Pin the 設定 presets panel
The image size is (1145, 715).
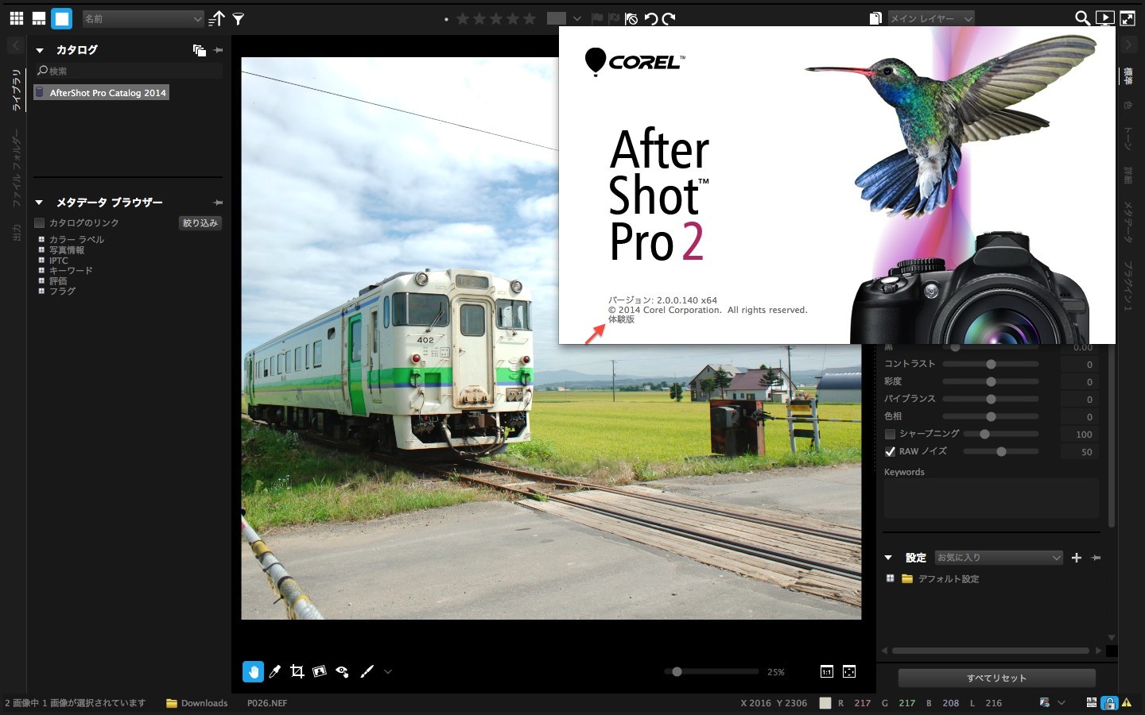[x=1096, y=558]
